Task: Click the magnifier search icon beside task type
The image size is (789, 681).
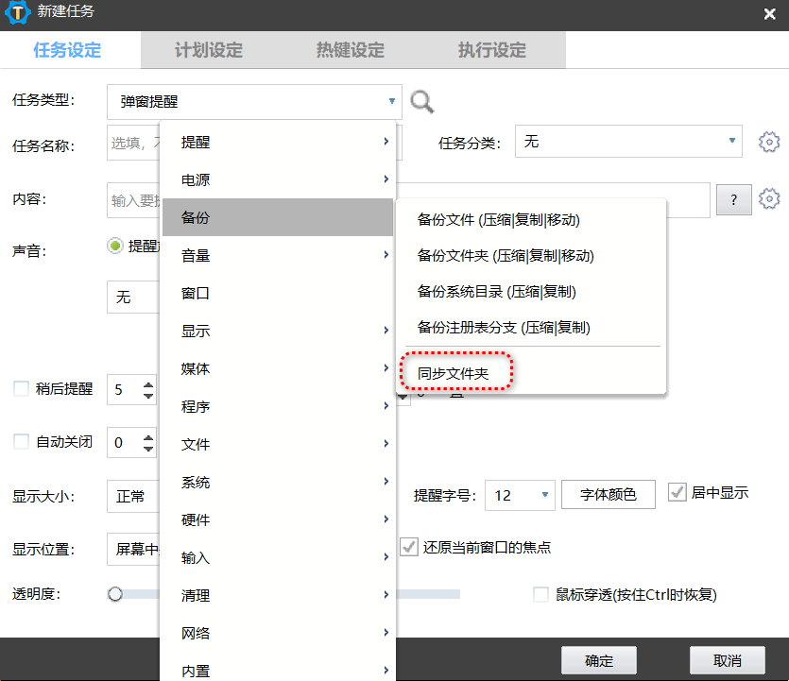Action: point(422,101)
